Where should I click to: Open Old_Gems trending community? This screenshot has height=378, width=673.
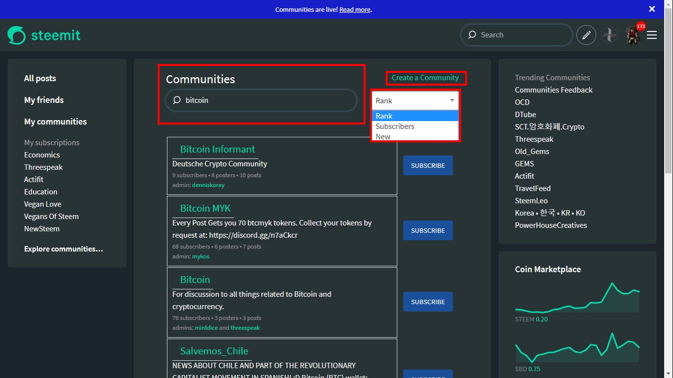532,151
